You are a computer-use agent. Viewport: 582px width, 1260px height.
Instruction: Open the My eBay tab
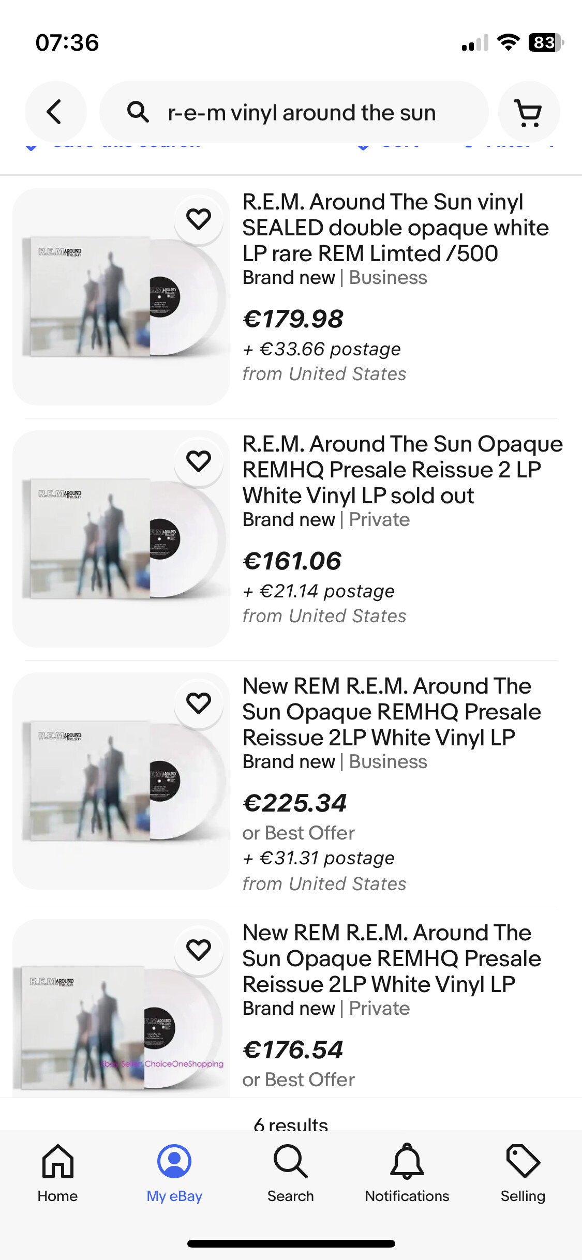click(x=174, y=1173)
